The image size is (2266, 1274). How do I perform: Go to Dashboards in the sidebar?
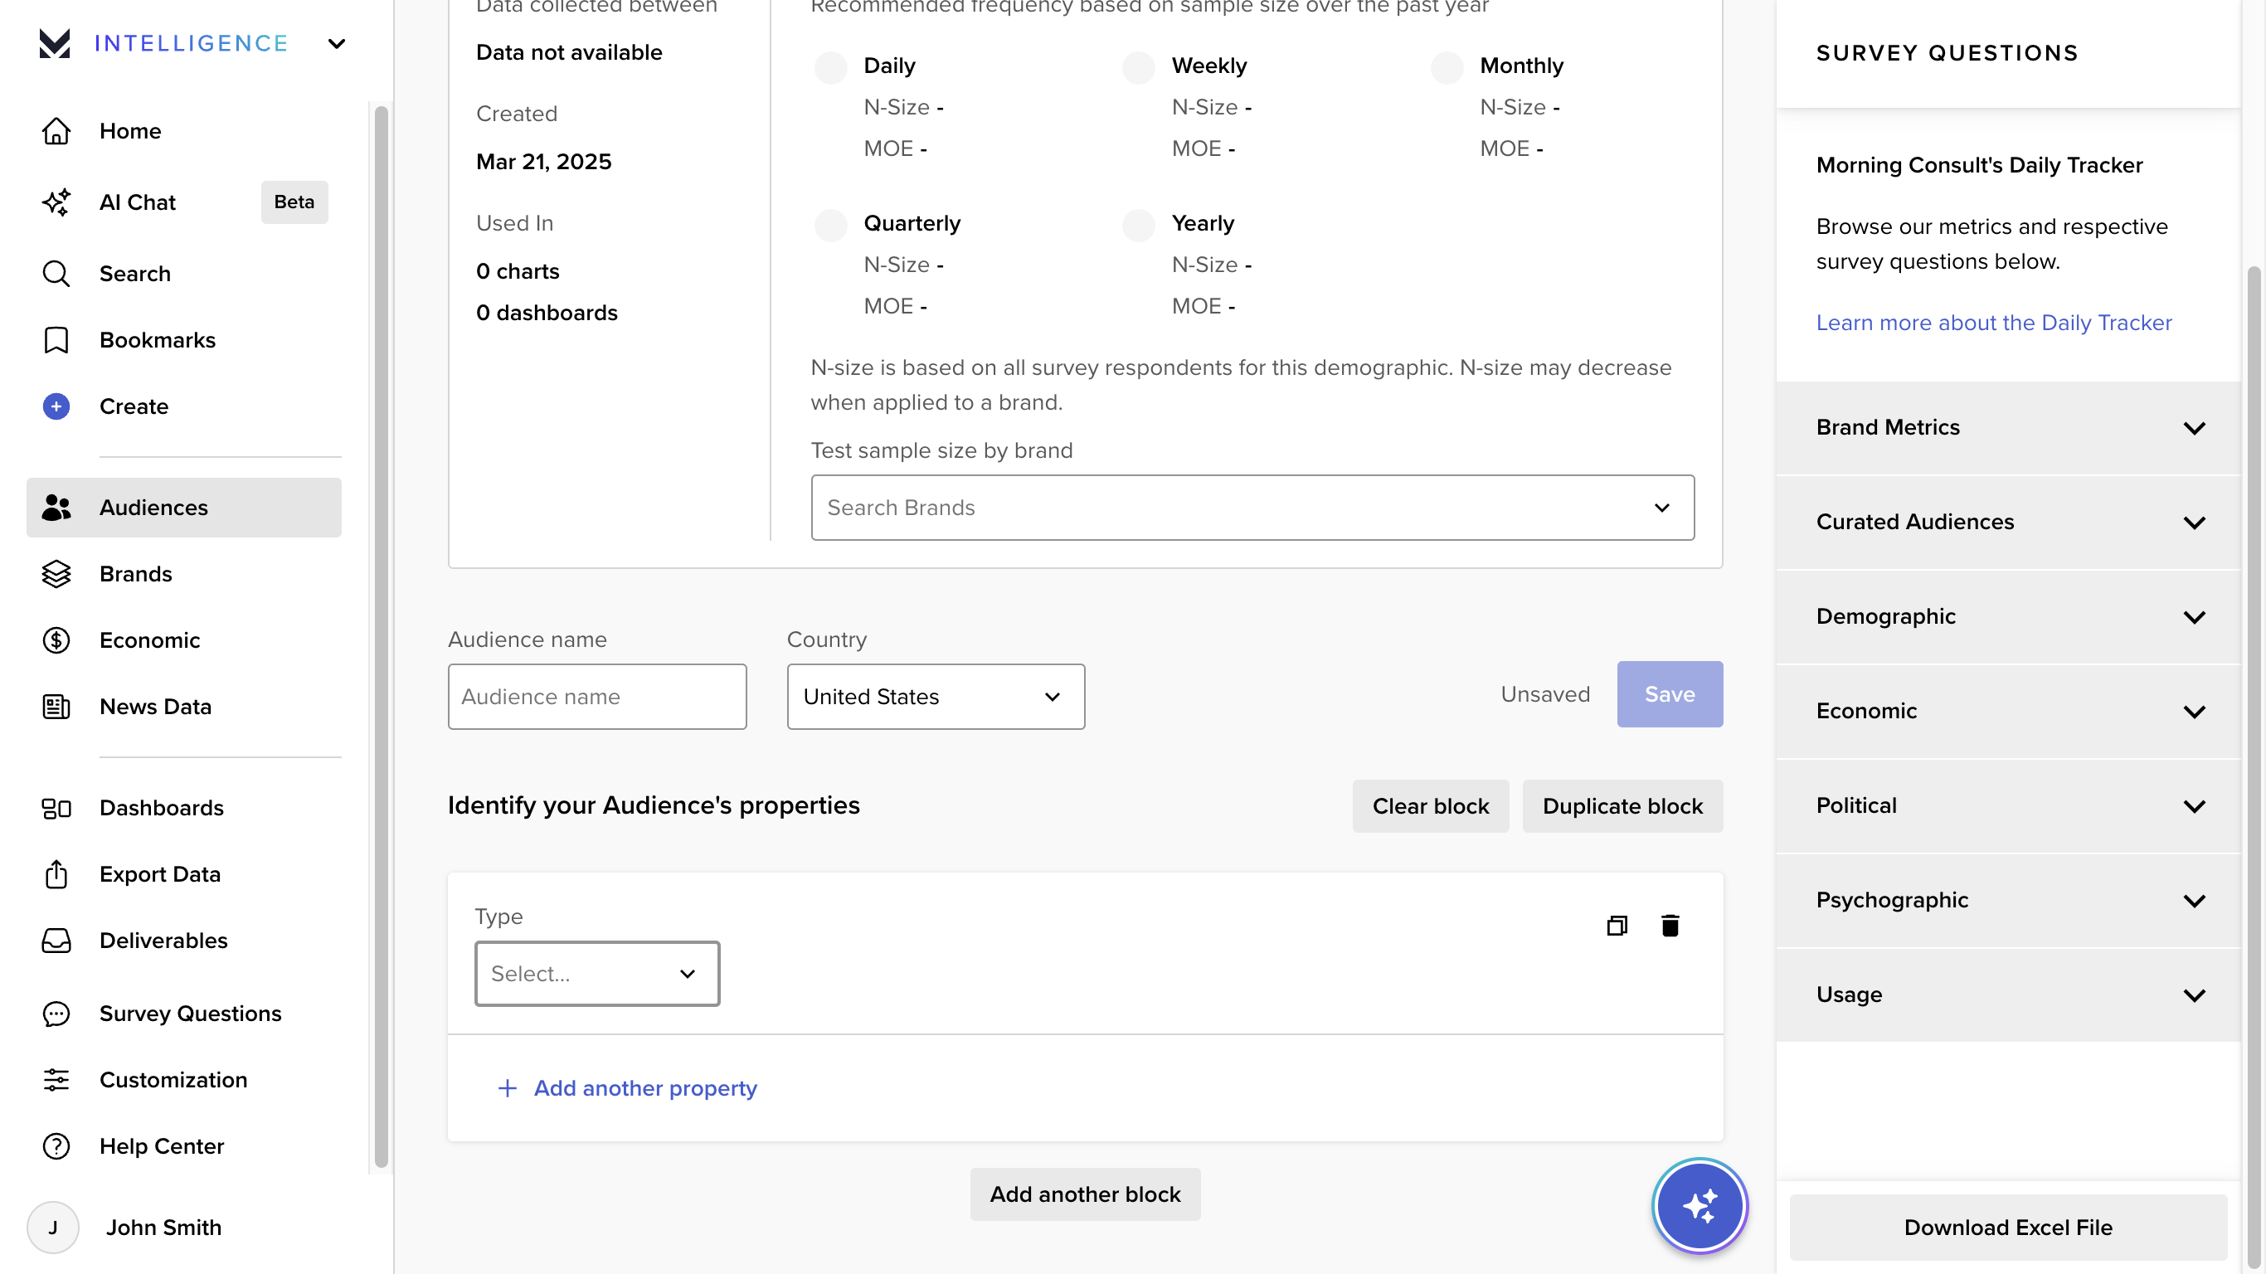(x=161, y=808)
